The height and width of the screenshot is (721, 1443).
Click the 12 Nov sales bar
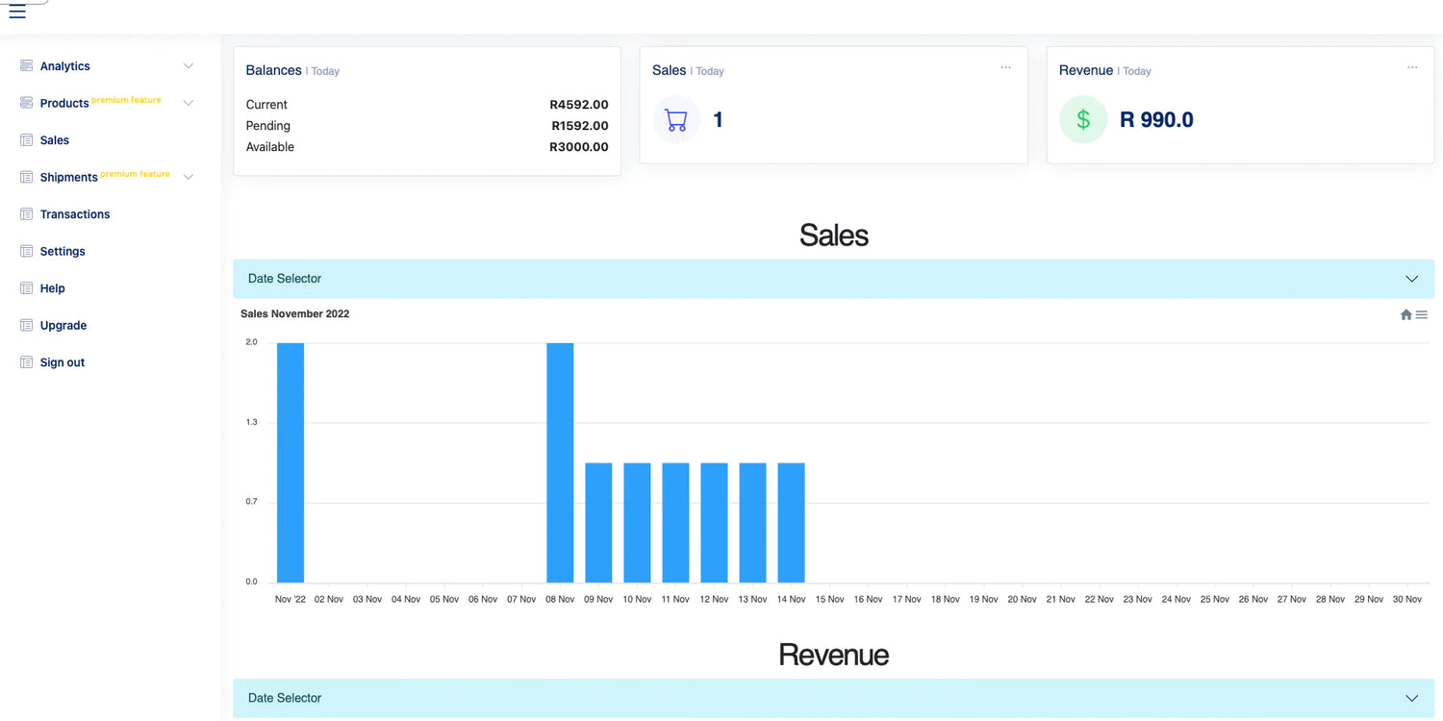point(714,523)
